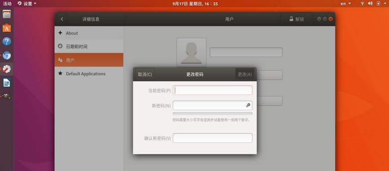Focus the 当前密码 input field
The height and width of the screenshot is (171, 389).
click(213, 90)
